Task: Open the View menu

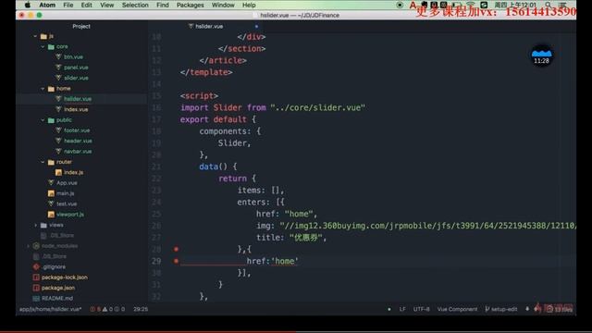Action: point(107,5)
